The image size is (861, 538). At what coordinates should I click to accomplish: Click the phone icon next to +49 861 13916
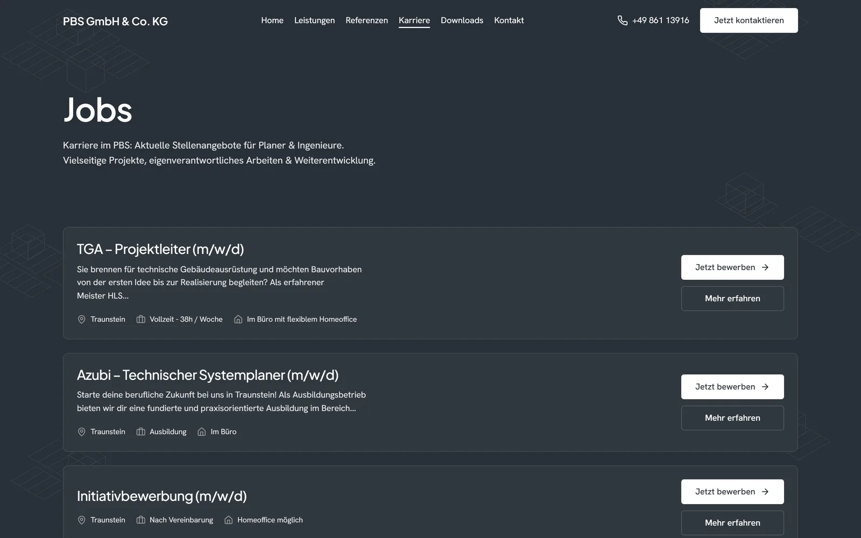click(623, 20)
